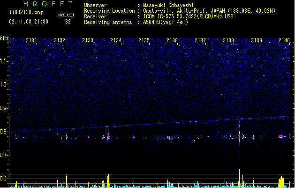Image resolution: width=295 pixels, height=188 pixels.
Task: Click the meteor count 32
Action: (x=68, y=22)
